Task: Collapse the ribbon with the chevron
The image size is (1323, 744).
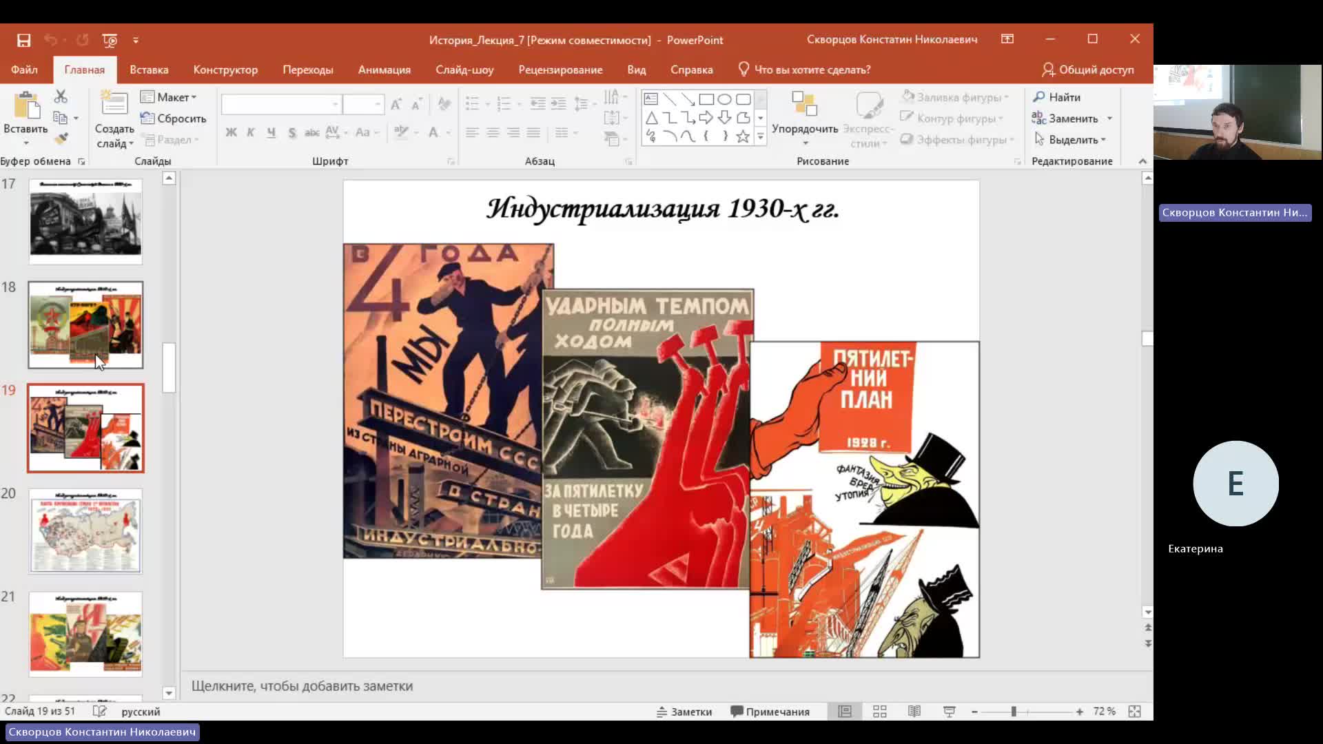Action: (1142, 161)
